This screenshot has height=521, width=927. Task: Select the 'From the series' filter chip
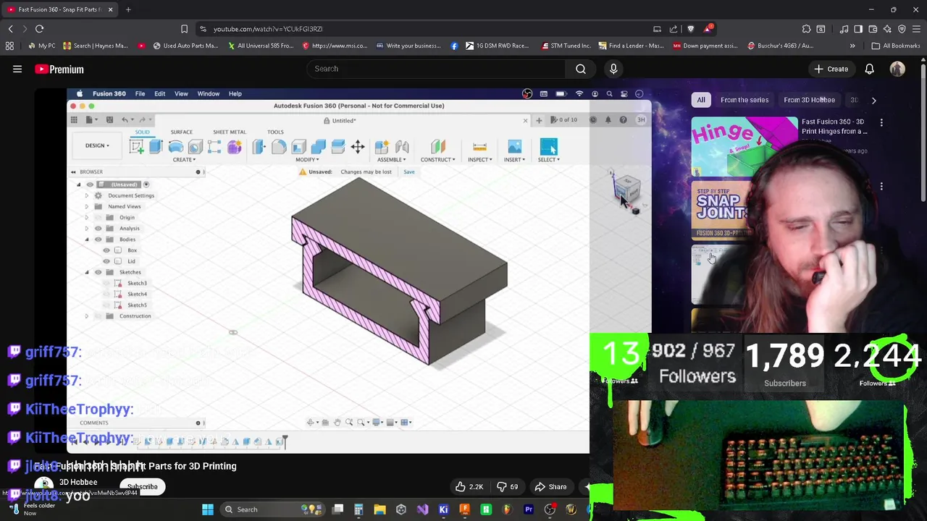[744, 100]
